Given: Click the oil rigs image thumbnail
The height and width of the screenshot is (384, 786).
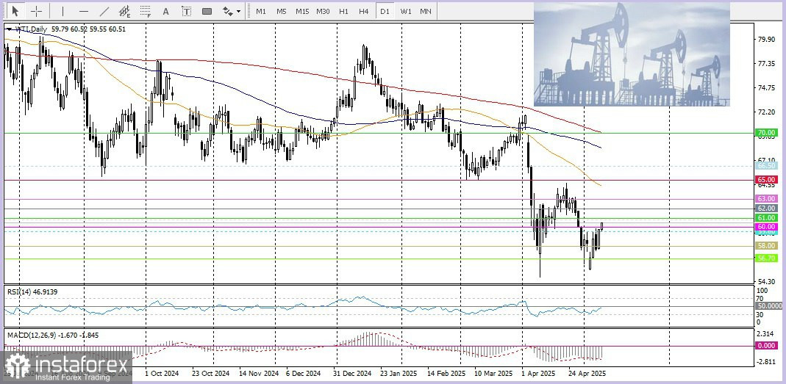Looking at the screenshot, I should pyautogui.click(x=632, y=54).
